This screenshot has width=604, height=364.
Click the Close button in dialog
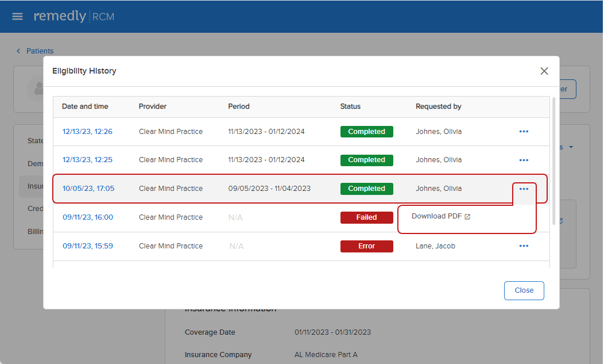pos(524,290)
